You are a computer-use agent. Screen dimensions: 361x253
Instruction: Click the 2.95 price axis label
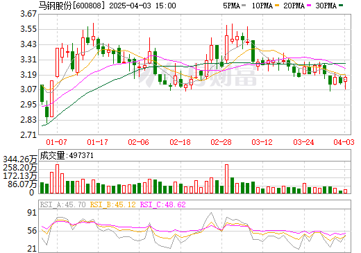point(28,105)
